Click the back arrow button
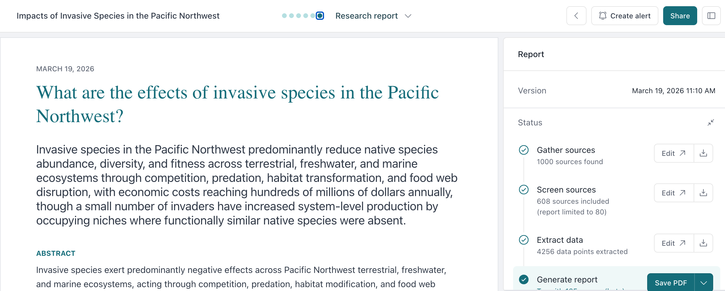 pyautogui.click(x=576, y=16)
